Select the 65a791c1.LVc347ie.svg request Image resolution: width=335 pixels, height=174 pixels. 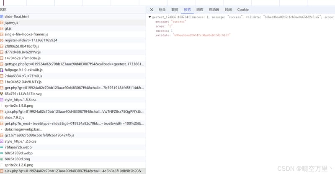coord(73,94)
